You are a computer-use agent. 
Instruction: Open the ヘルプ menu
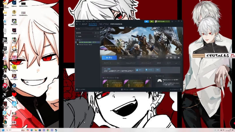tap(98, 21)
